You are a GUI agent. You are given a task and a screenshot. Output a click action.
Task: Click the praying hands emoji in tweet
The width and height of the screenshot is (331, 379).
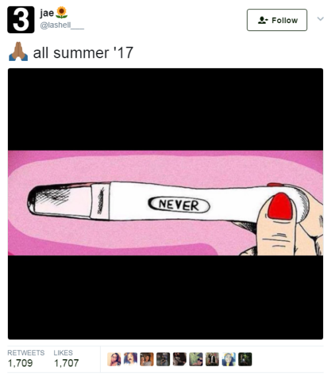coord(19,51)
